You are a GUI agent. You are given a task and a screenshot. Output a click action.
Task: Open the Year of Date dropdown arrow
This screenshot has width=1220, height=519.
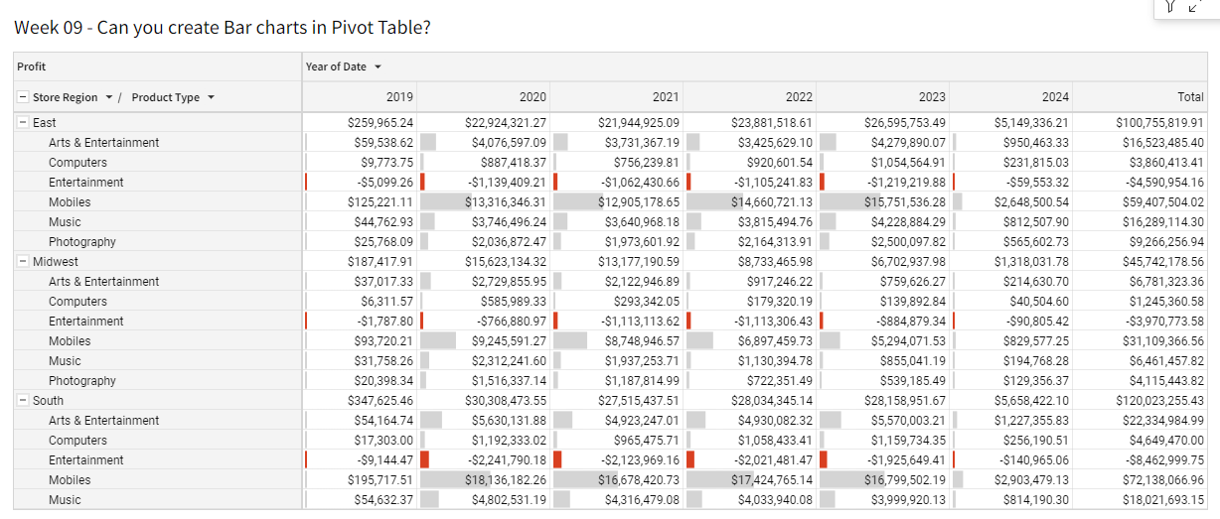point(378,67)
